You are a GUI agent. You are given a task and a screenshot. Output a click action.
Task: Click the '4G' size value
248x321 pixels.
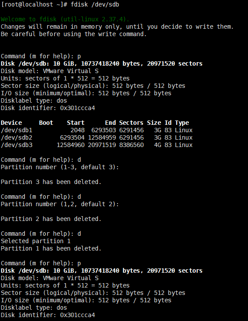tap(158, 145)
